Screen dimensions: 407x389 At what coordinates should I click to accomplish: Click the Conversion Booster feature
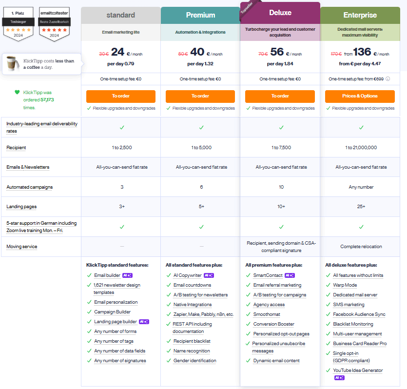point(273,324)
